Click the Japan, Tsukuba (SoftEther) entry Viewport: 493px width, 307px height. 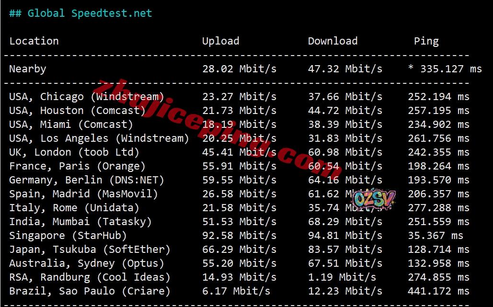pyautogui.click(x=90, y=249)
